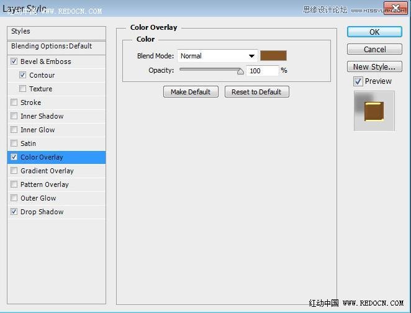
Task: Click Make Default button
Action: pyautogui.click(x=191, y=92)
